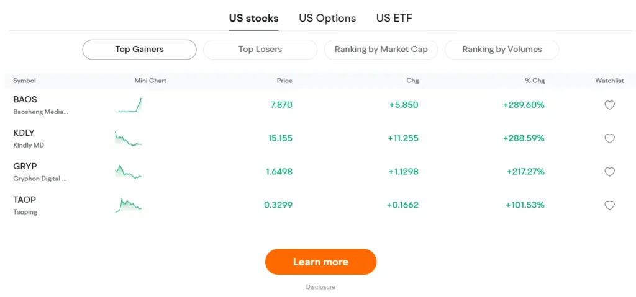Select the Top Gainers filter
This screenshot has width=636, height=297.
[x=139, y=50]
